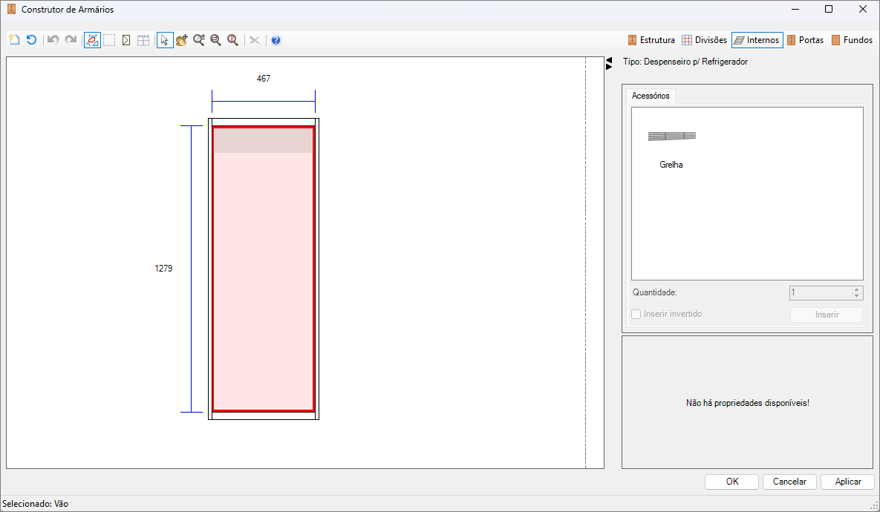Click the blue Reload arrow icon

pyautogui.click(x=31, y=40)
